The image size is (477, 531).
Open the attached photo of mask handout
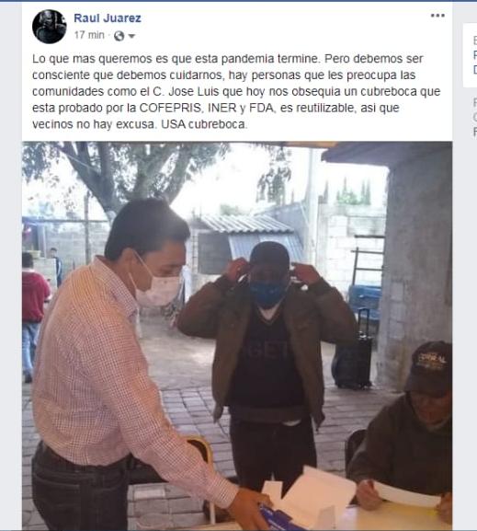coord(237,335)
